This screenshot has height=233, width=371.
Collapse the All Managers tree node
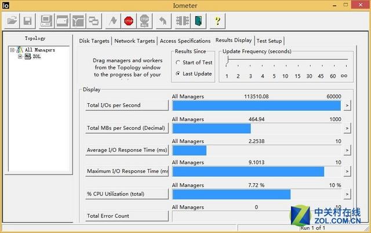[x=12, y=50]
